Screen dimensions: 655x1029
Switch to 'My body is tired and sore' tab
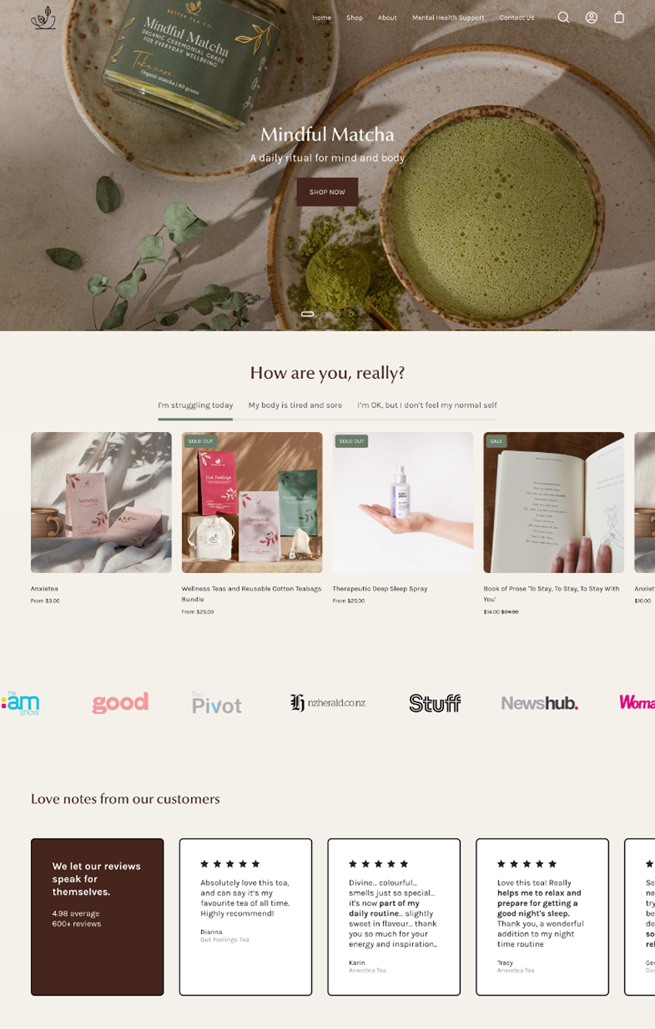[x=295, y=405]
